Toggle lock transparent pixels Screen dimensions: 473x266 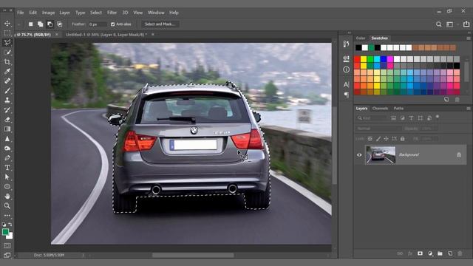click(370, 139)
